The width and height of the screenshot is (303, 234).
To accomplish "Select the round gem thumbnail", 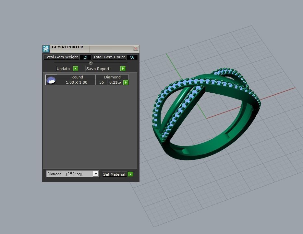I will tap(51, 80).
